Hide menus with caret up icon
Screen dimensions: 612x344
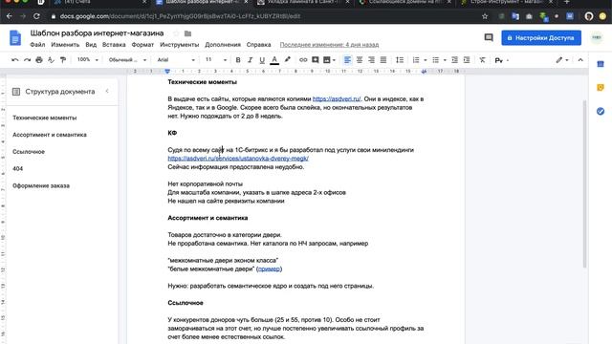580,60
